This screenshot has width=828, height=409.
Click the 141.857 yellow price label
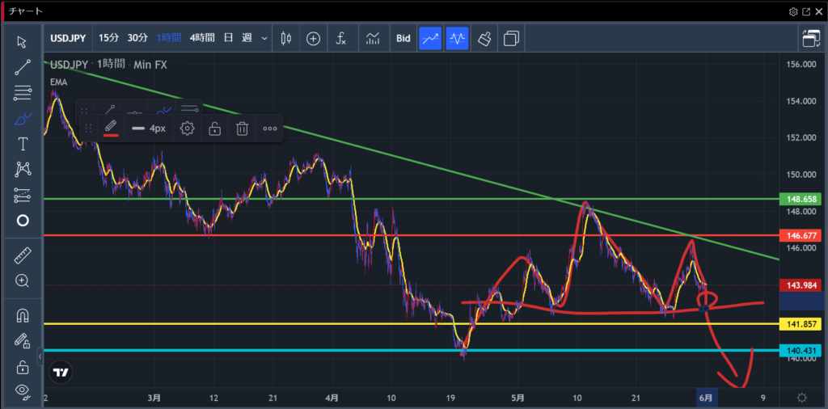(x=801, y=324)
